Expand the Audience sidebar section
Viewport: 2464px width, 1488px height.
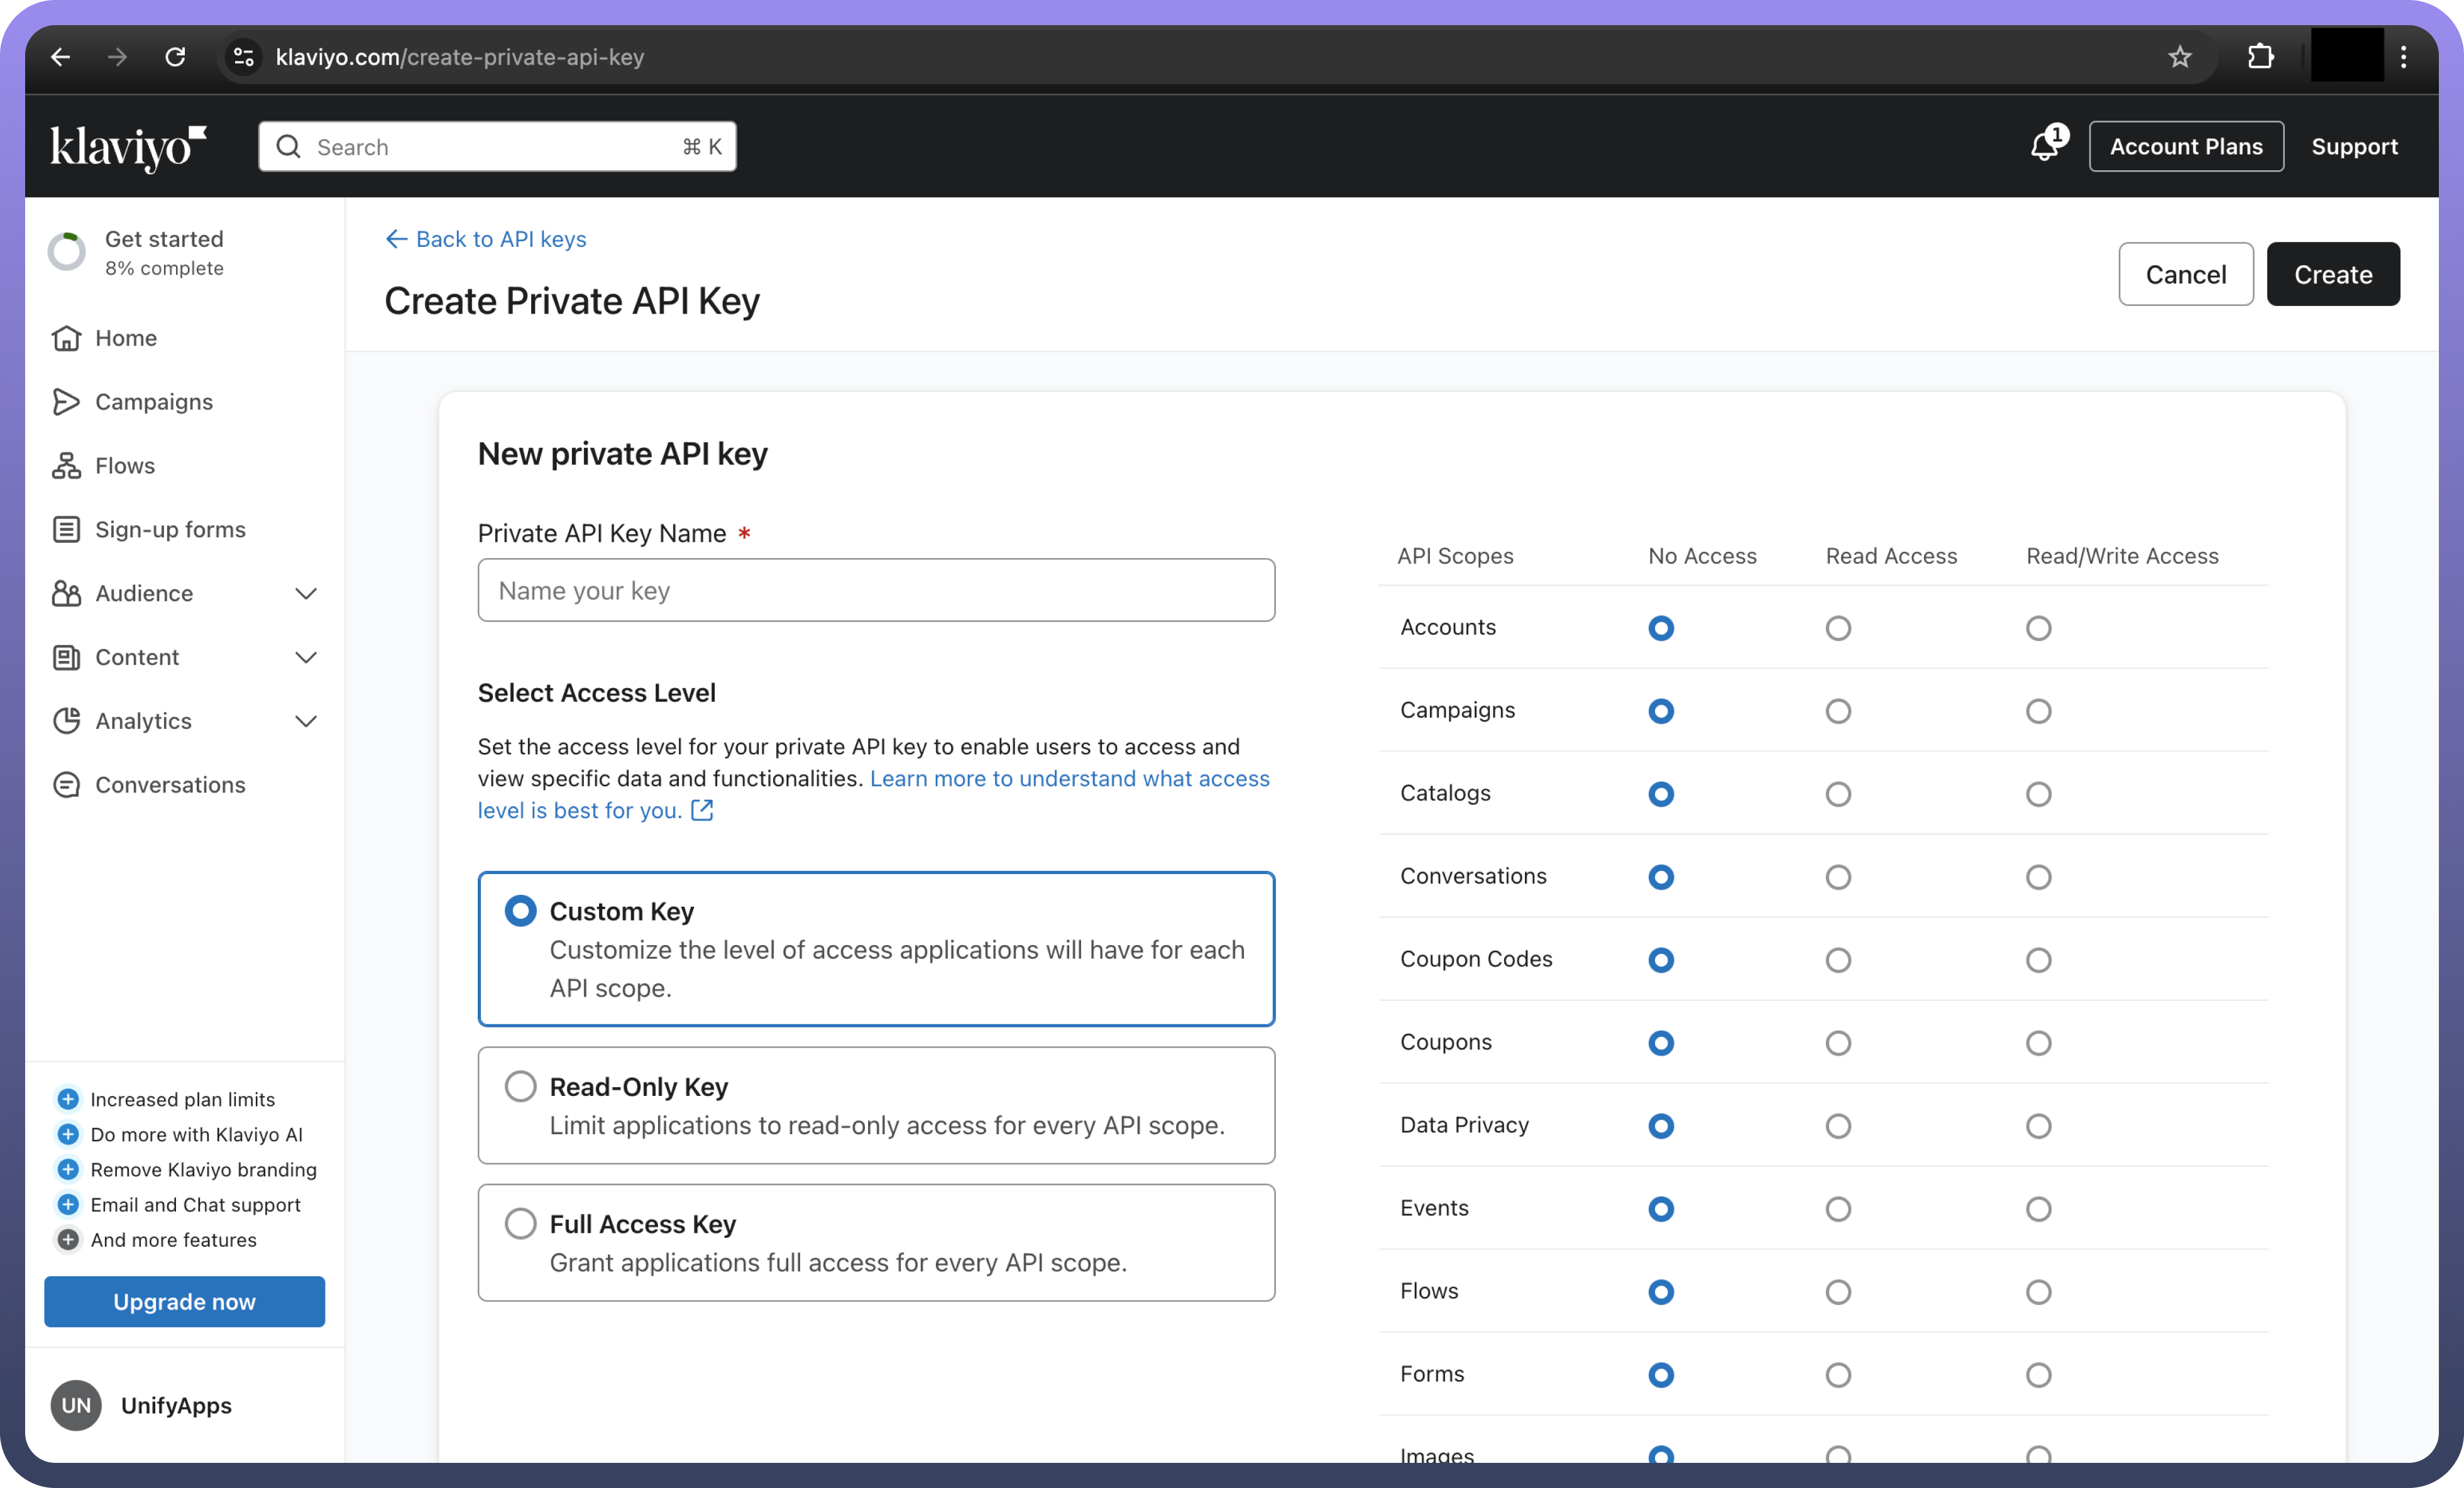306,594
